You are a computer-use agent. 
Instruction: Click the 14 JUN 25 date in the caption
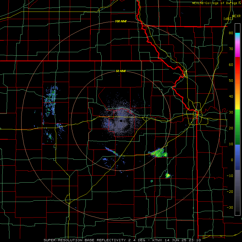176,240
